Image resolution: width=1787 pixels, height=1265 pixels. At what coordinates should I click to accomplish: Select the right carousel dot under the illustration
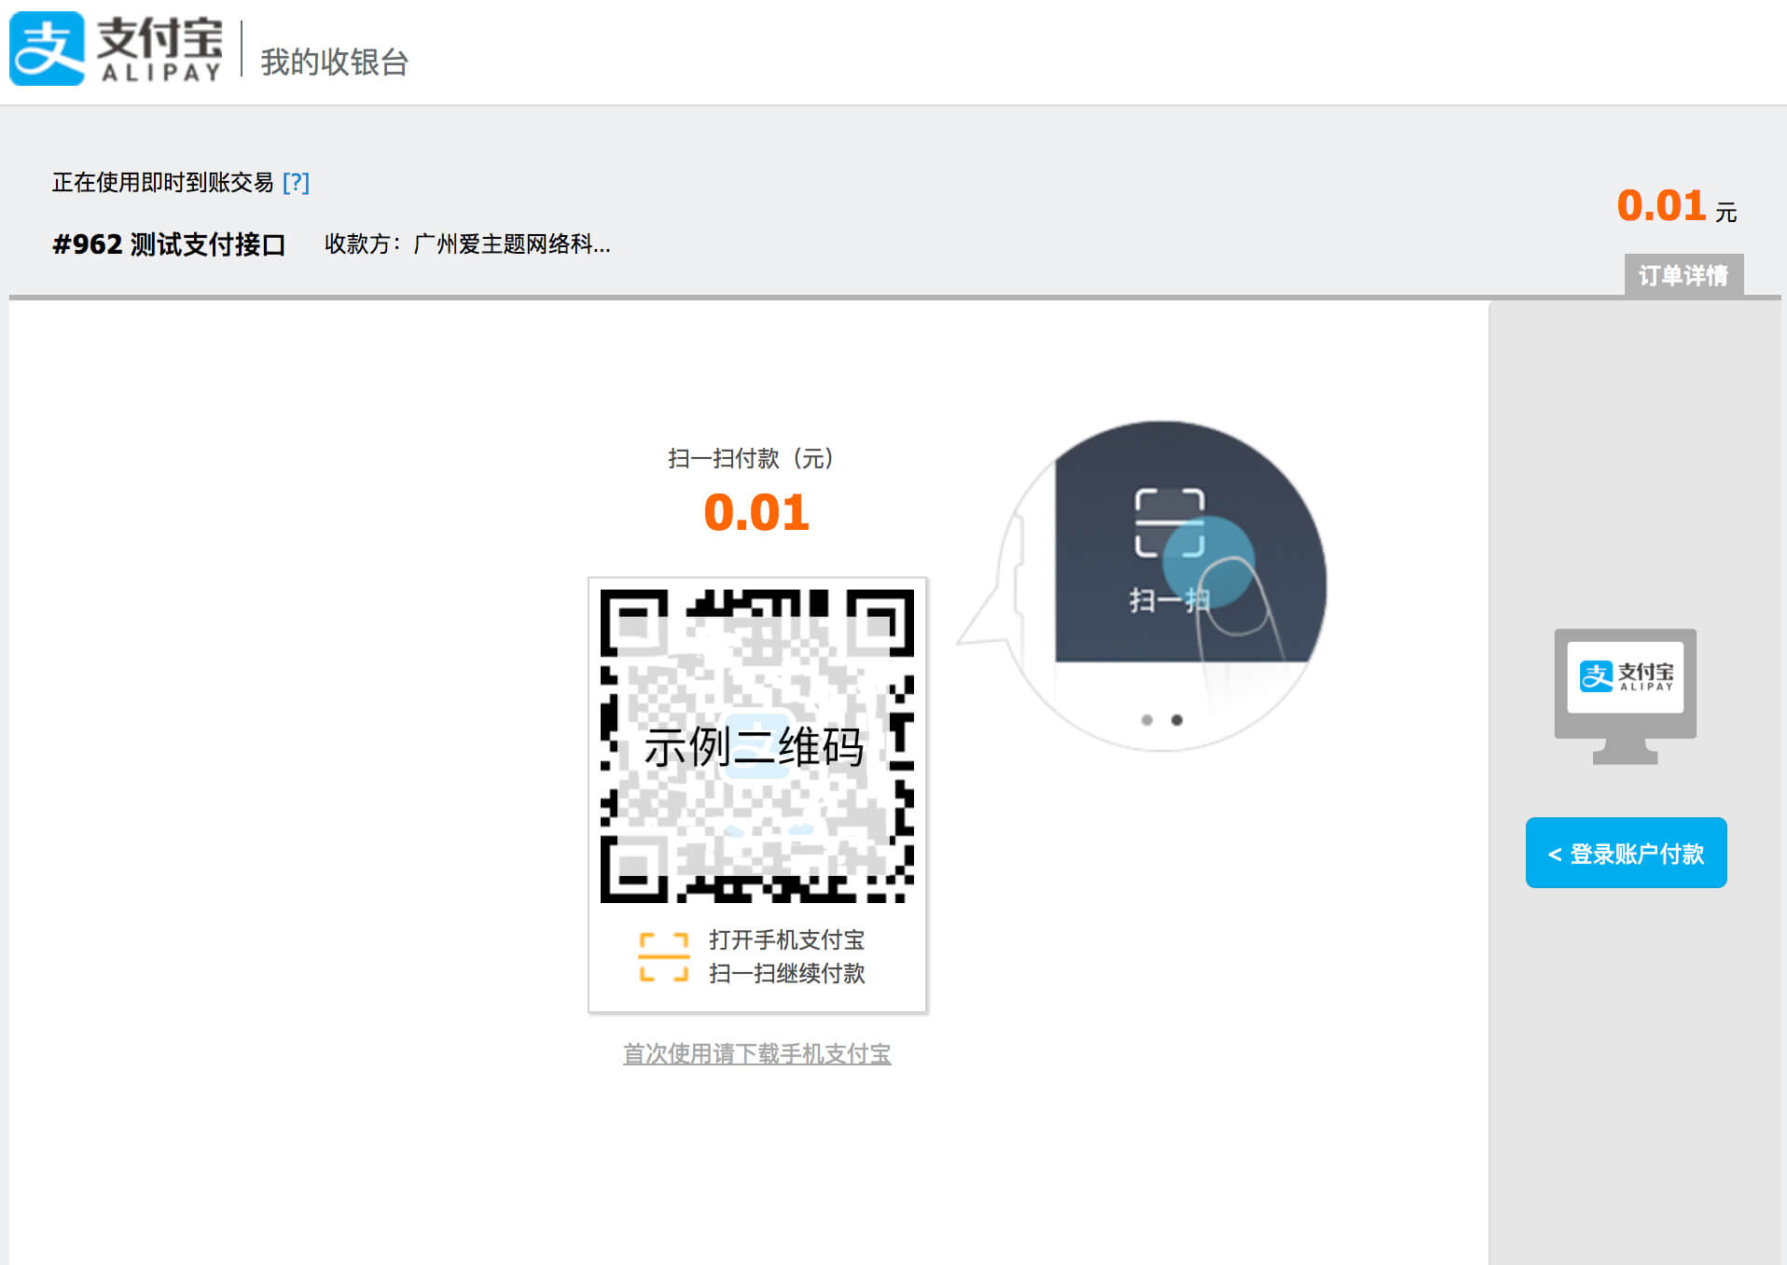[1174, 719]
